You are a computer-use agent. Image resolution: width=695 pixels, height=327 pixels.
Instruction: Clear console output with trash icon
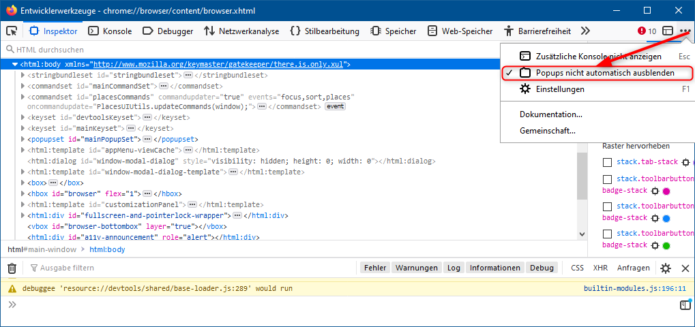[x=12, y=268]
